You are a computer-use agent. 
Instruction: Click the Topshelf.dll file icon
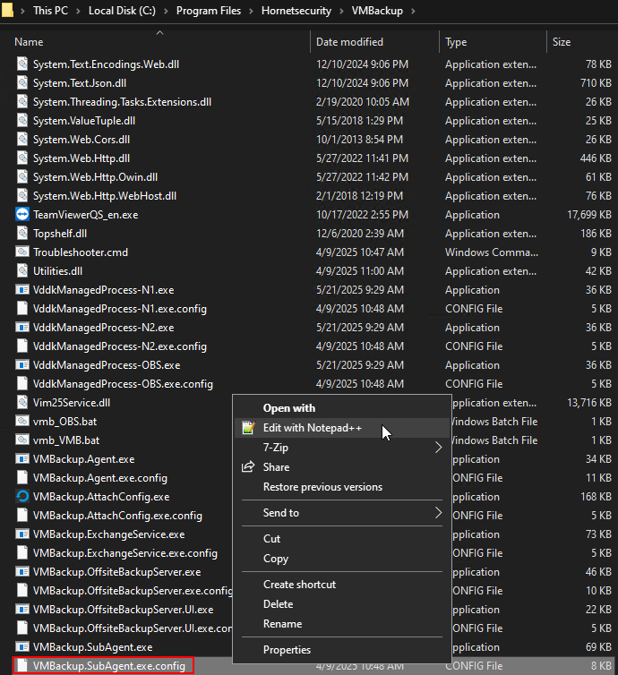click(22, 234)
